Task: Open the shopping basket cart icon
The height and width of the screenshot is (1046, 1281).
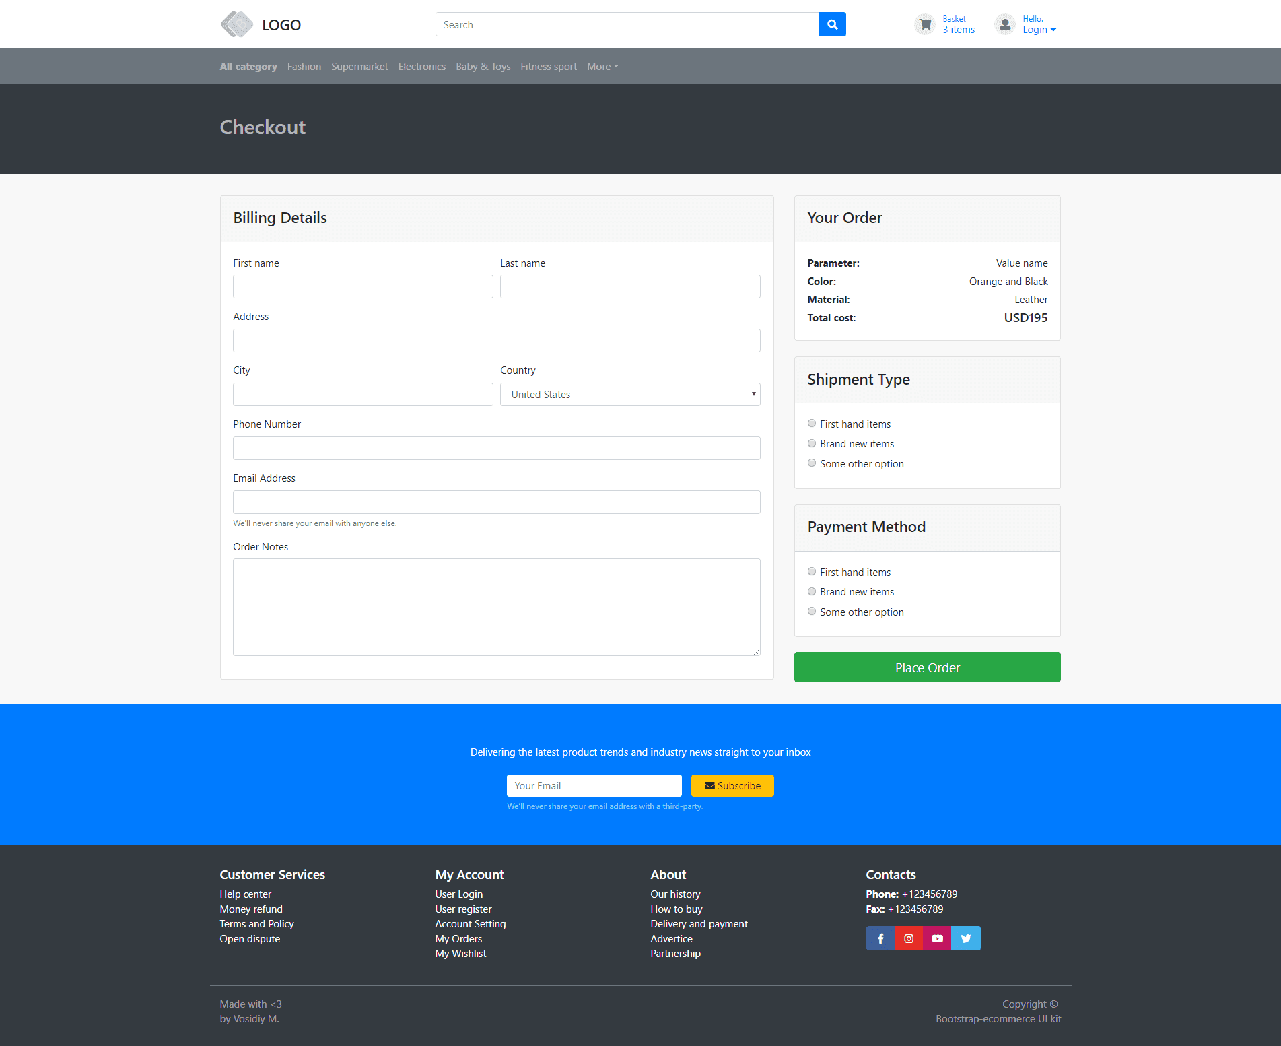Action: click(925, 25)
